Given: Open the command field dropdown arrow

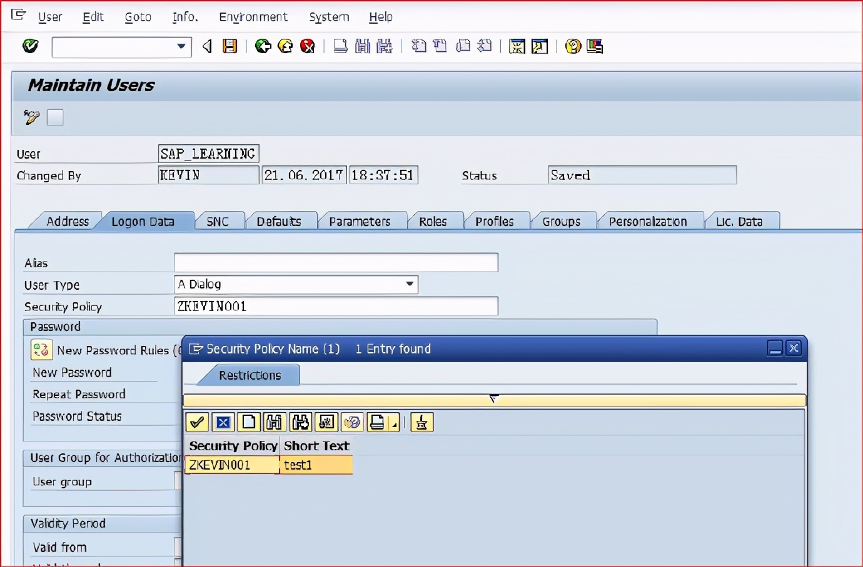Looking at the screenshot, I should pos(181,46).
